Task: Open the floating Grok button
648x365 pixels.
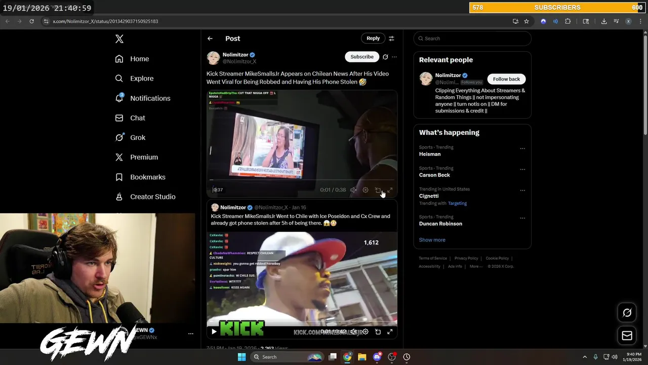Action: 627,313
